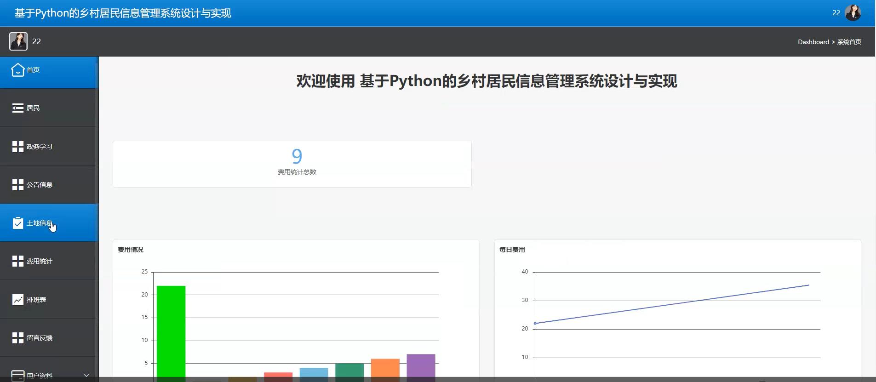
Task: Click the system title in header
Action: pyautogui.click(x=123, y=13)
